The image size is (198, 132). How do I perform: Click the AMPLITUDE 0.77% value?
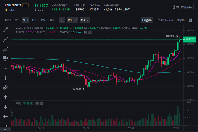pyautogui.click(x=143, y=28)
